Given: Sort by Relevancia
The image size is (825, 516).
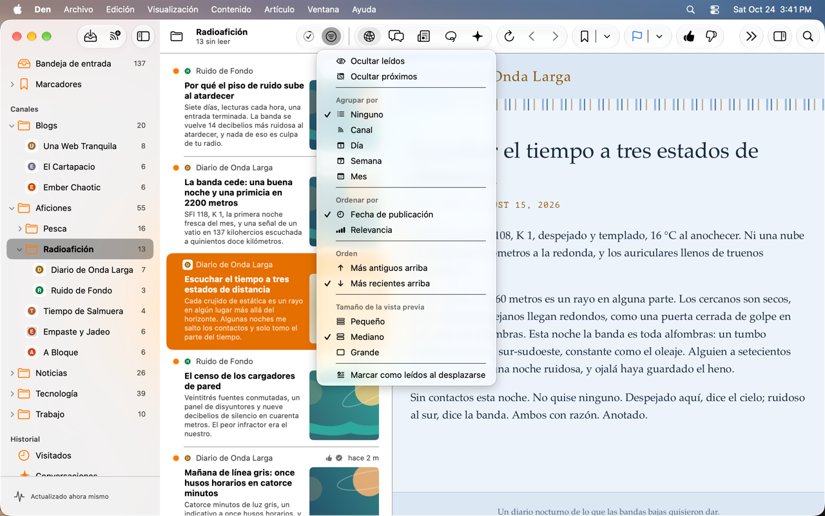Looking at the screenshot, I should click(x=407, y=230).
